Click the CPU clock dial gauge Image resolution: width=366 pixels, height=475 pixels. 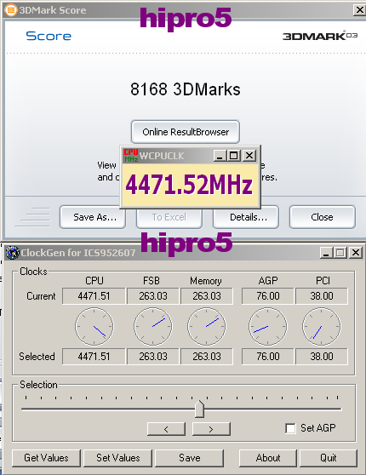94,327
